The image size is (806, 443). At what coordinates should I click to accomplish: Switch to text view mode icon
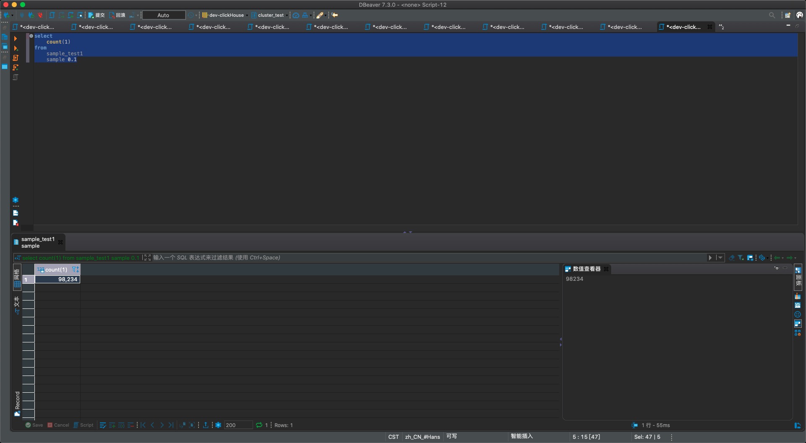17,305
